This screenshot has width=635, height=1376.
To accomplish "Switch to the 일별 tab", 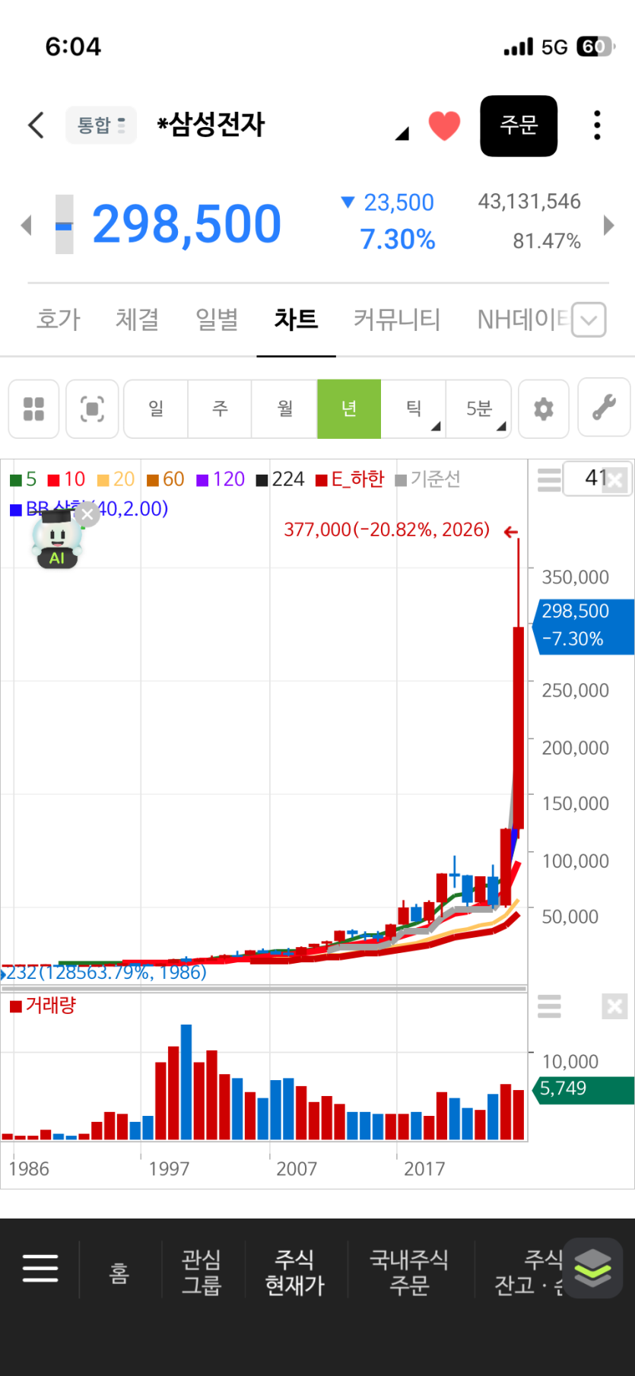I will (x=217, y=319).
